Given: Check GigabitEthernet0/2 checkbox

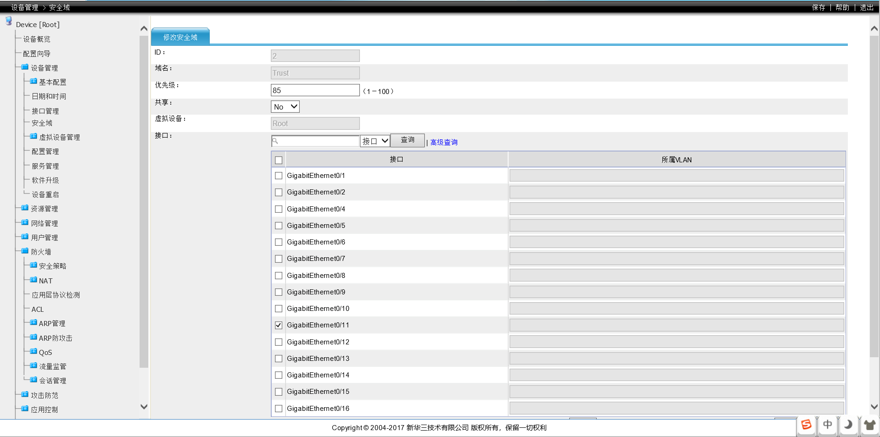Looking at the screenshot, I should (x=279, y=192).
